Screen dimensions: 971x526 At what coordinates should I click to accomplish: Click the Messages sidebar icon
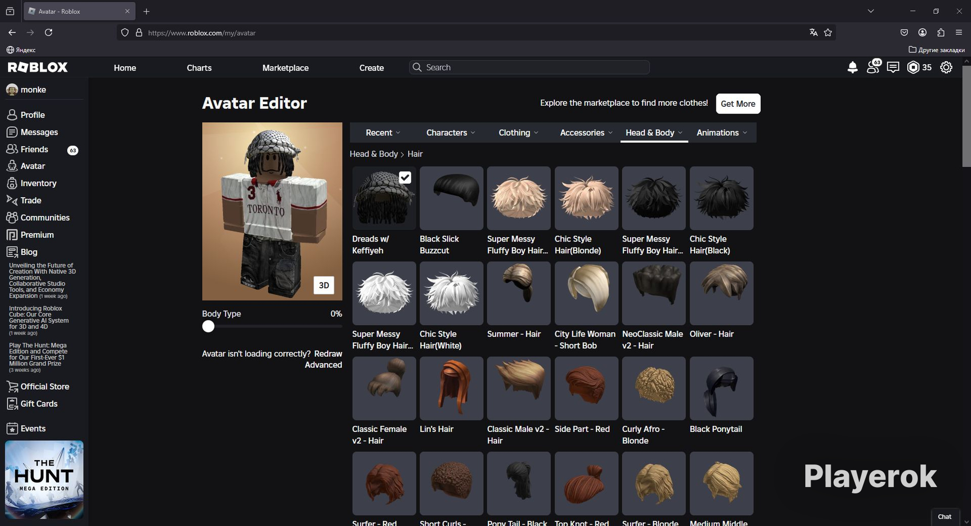(12, 132)
